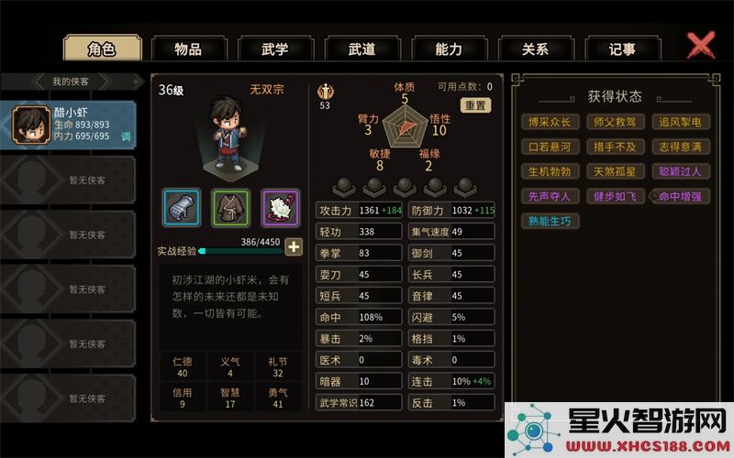The image size is (734, 458).
Task: Click the 实战经验 progress bar
Action: click(x=240, y=251)
